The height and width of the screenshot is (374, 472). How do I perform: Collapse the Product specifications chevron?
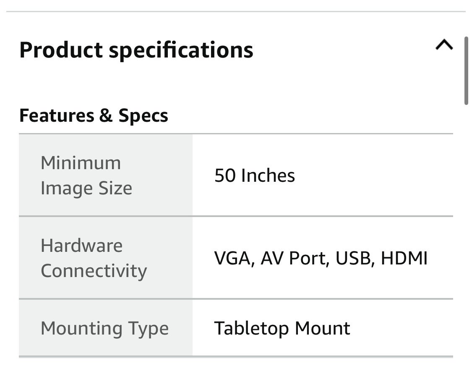[444, 45]
